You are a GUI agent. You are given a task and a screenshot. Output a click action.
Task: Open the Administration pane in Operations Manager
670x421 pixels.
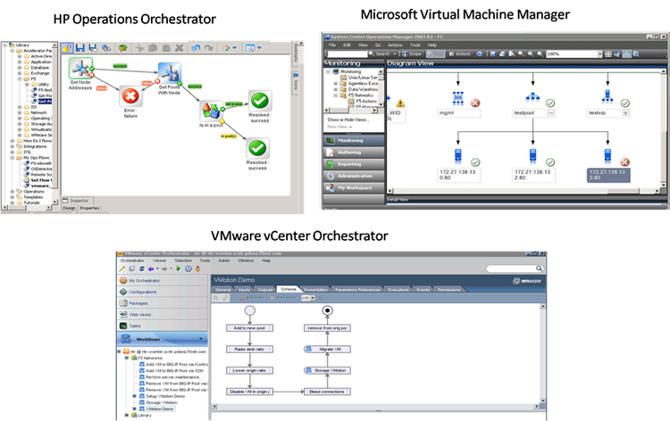click(x=355, y=176)
